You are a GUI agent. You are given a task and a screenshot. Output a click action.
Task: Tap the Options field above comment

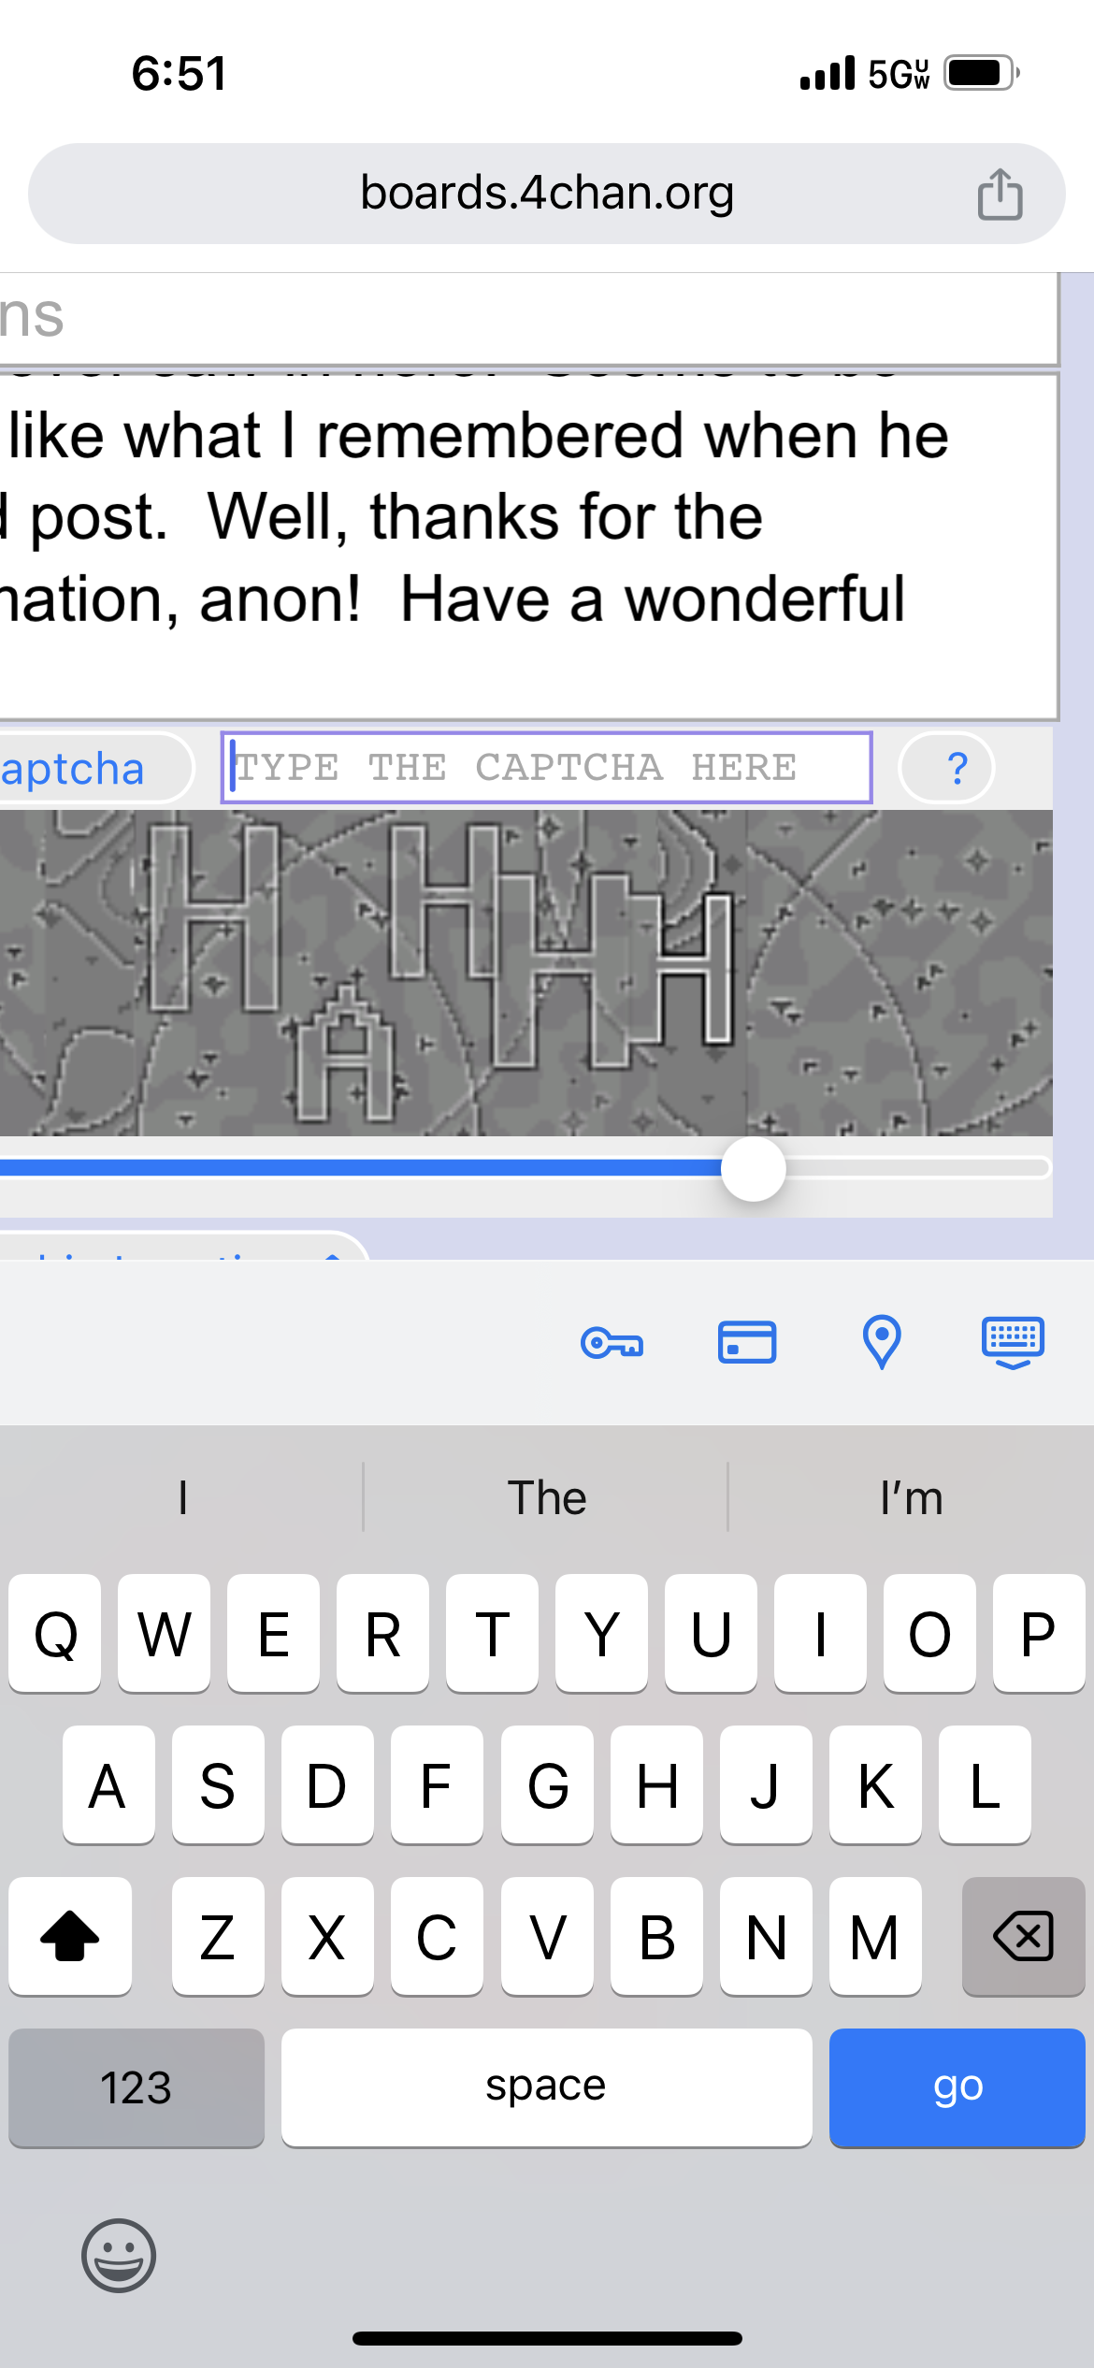pos(528,318)
